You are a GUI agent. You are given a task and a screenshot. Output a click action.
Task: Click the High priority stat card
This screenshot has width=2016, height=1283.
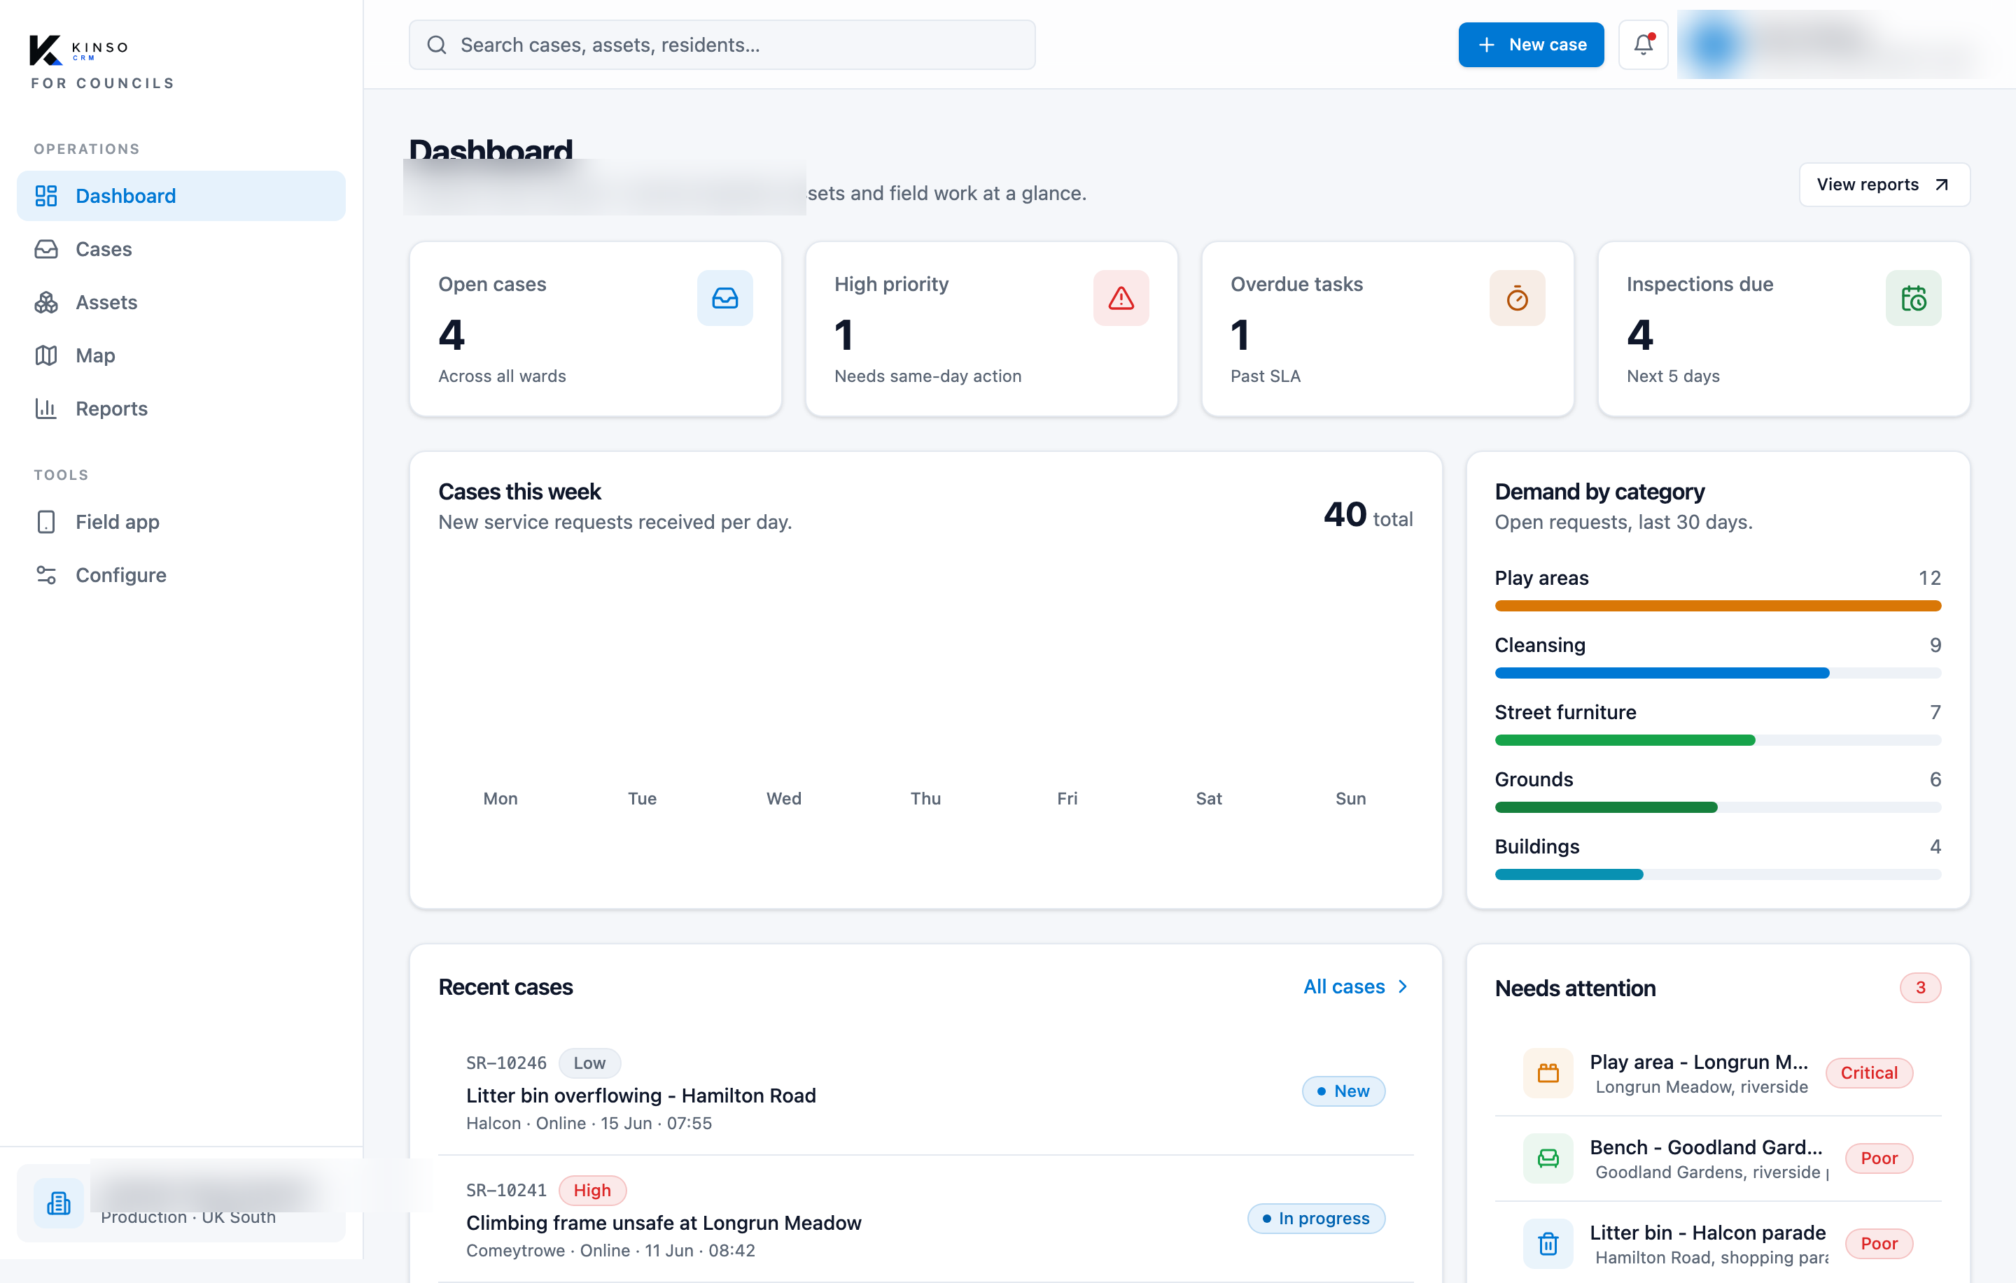coord(991,329)
